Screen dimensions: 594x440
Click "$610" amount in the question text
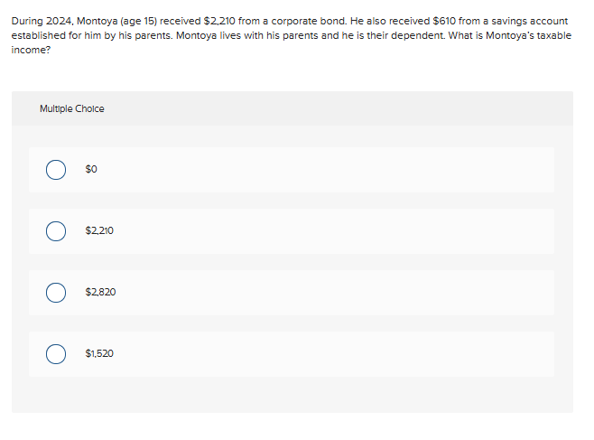coord(449,20)
